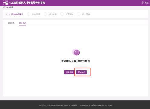Click the 自主测评 step label
This screenshot has width=150, height=109.
coord(36,14)
